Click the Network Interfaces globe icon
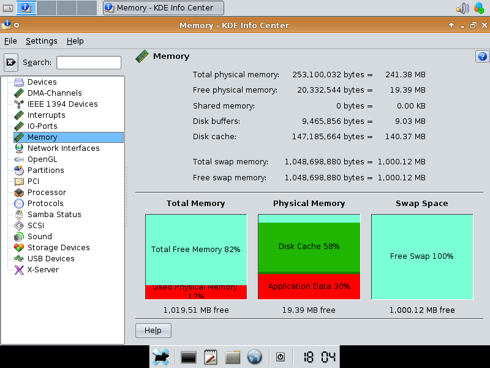 pos(19,148)
